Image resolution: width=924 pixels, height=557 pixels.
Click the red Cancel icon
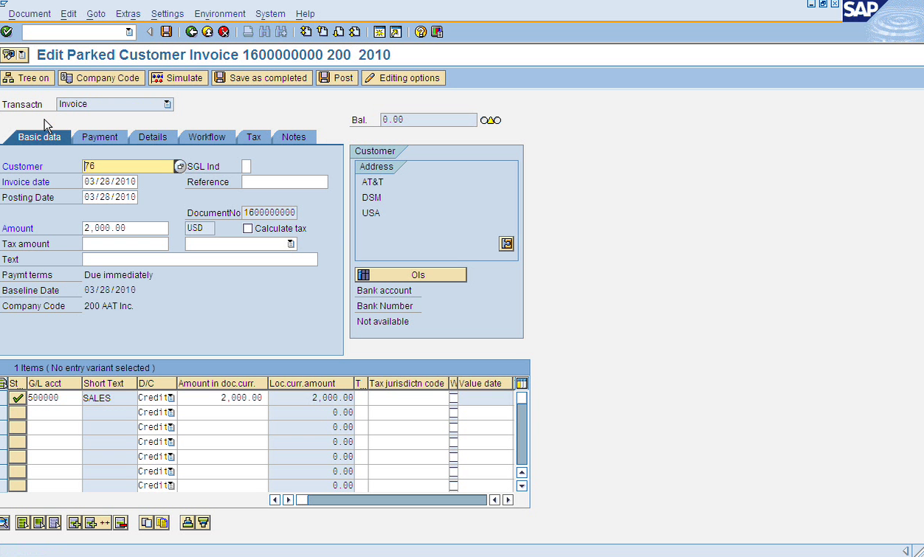pyautogui.click(x=224, y=32)
